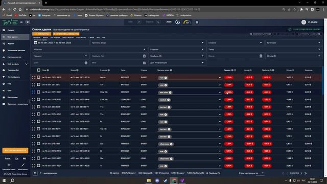Tick checkbox of the last visible TRBUSDT row

[x=39, y=166]
